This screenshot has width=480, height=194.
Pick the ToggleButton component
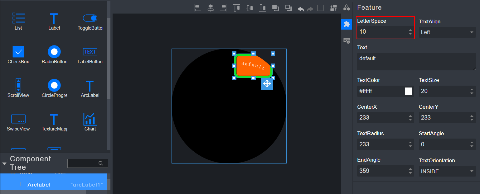coord(90,21)
